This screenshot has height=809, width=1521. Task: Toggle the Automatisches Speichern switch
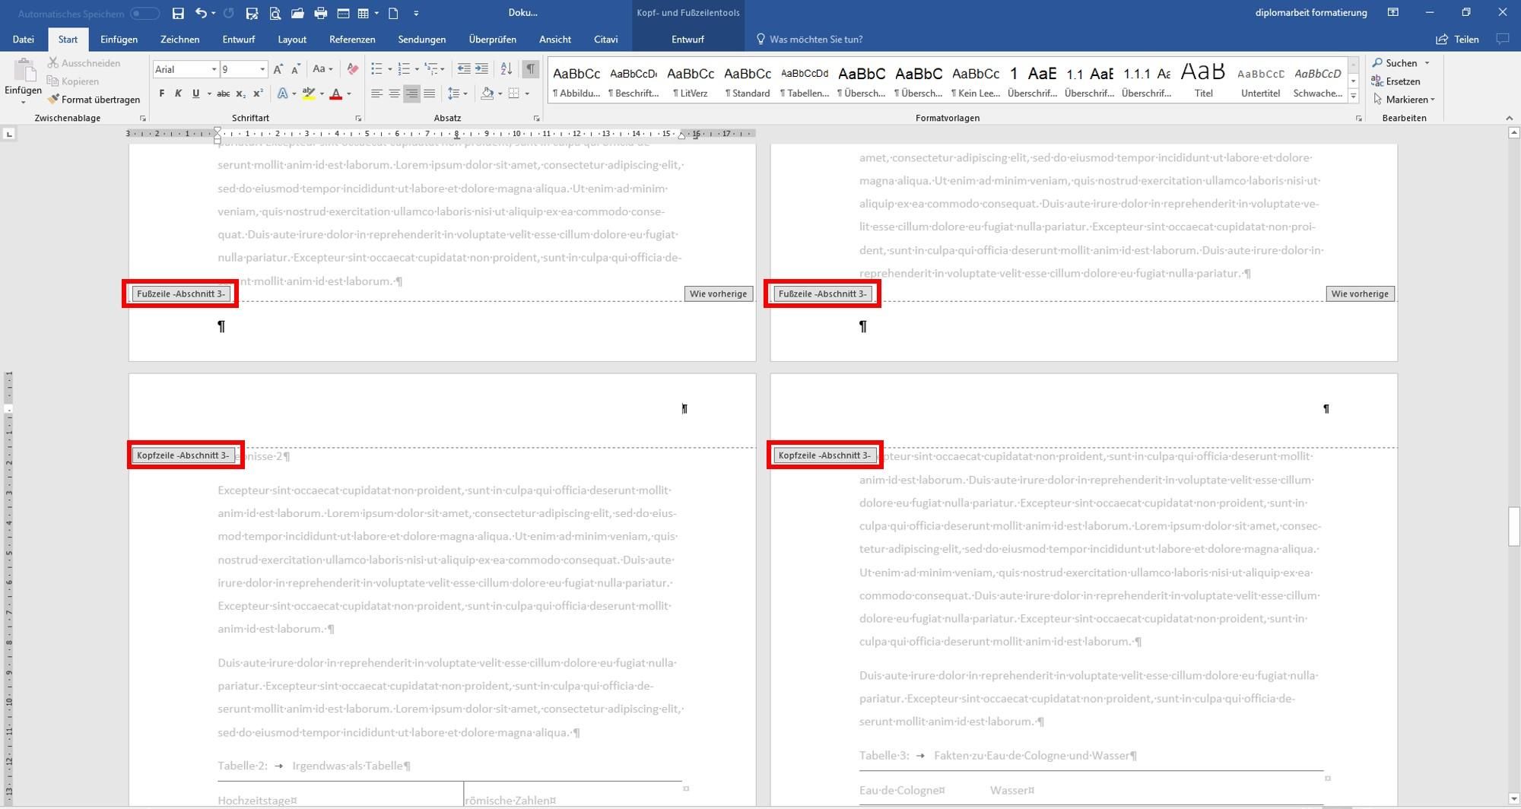point(144,14)
